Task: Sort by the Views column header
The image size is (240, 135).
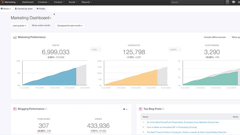Action: [x=235, y=117]
